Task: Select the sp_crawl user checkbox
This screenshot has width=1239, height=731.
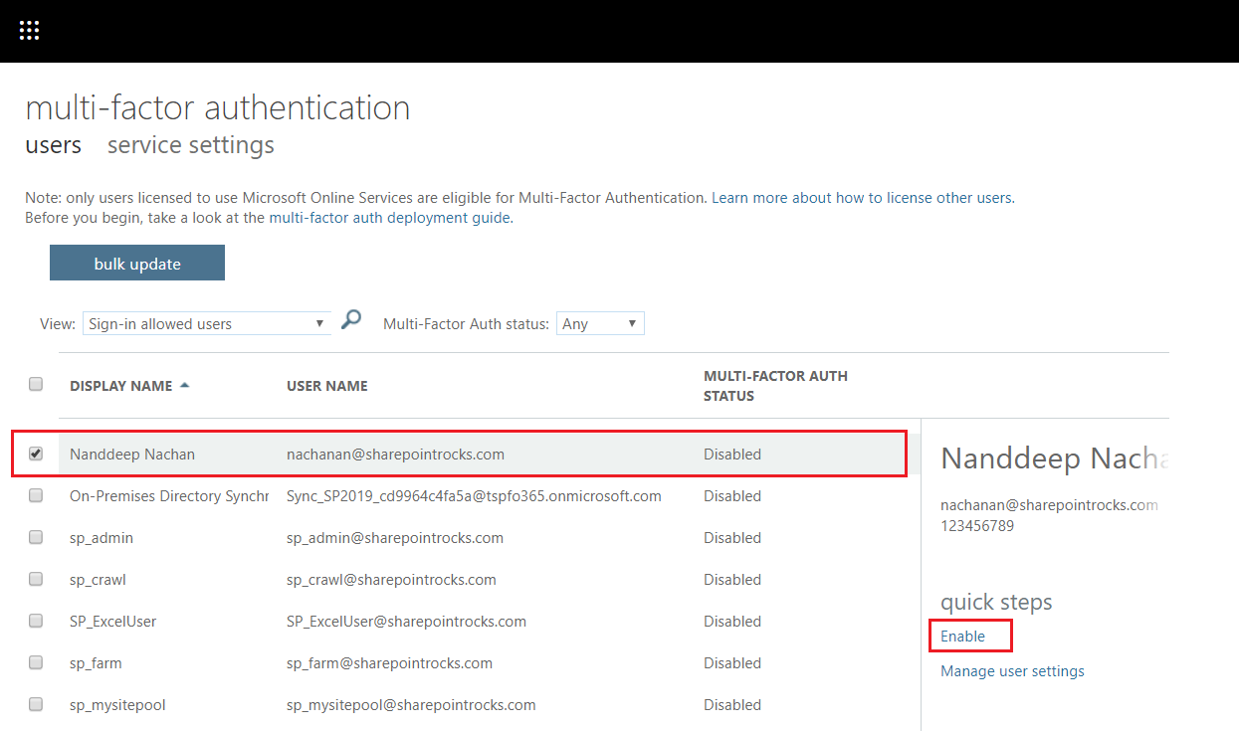Action: 36,579
